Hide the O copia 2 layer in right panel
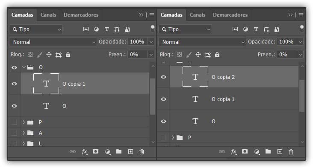 click(x=163, y=77)
